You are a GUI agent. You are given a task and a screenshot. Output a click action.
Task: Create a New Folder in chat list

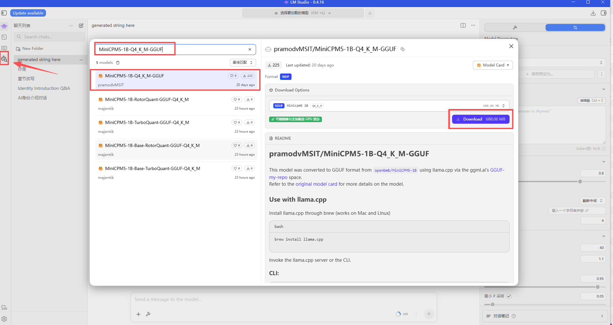(30, 49)
